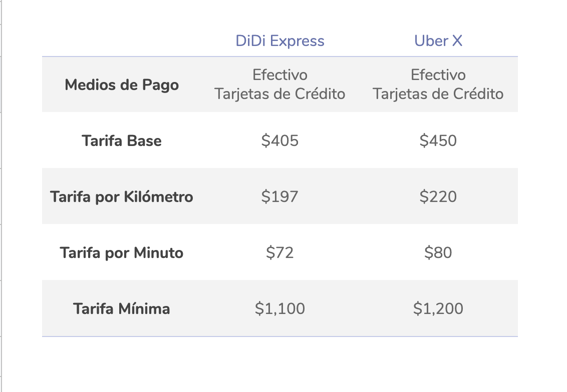Click Efectivo under Uber X
This screenshot has width=567, height=392.
pos(438,74)
